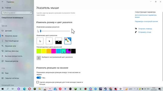The width and height of the screenshot is (163, 91).
Task: Turn off the touch visual feedback toggle
Action: click(x=39, y=78)
